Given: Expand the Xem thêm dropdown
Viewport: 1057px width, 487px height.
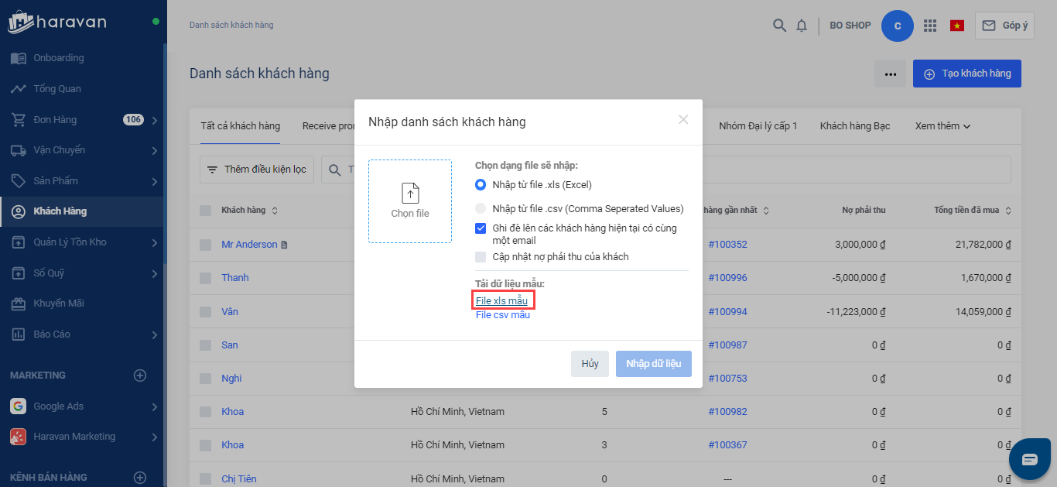Looking at the screenshot, I should pyautogui.click(x=942, y=125).
